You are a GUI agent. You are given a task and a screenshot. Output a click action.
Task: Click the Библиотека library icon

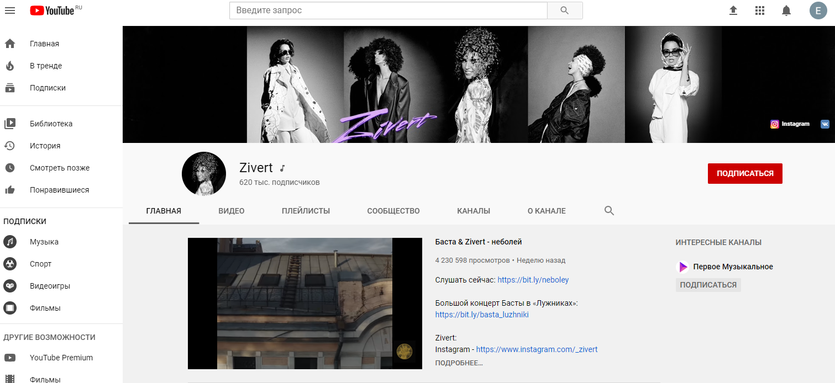tap(10, 124)
